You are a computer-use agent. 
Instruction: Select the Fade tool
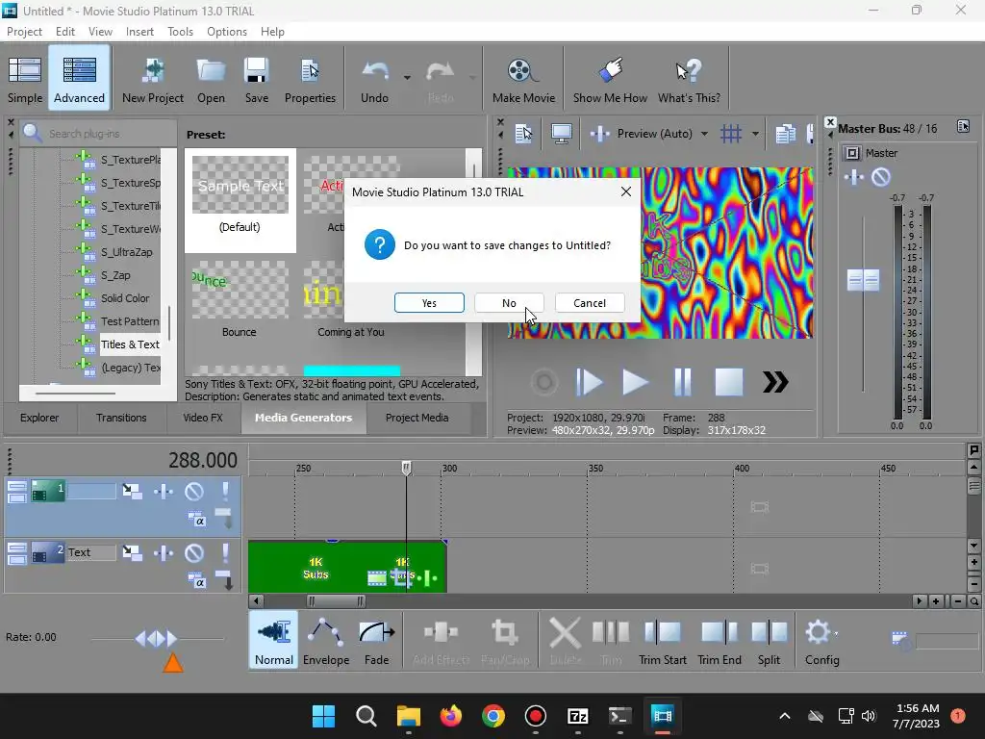point(376,641)
